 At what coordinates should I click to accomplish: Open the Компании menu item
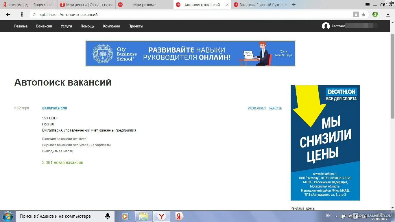pos(111,26)
